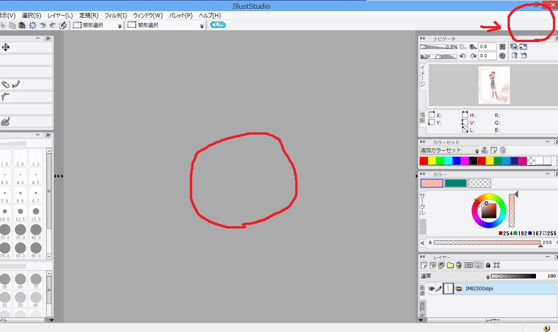Click the rotate-left icon in Navigator
This screenshot has height=332, width=558.
(463, 56)
